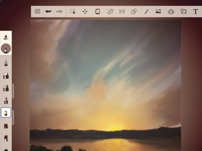This screenshot has width=202, height=151.
Task: Import an image with the picture icon
Action: pyautogui.click(x=158, y=11)
